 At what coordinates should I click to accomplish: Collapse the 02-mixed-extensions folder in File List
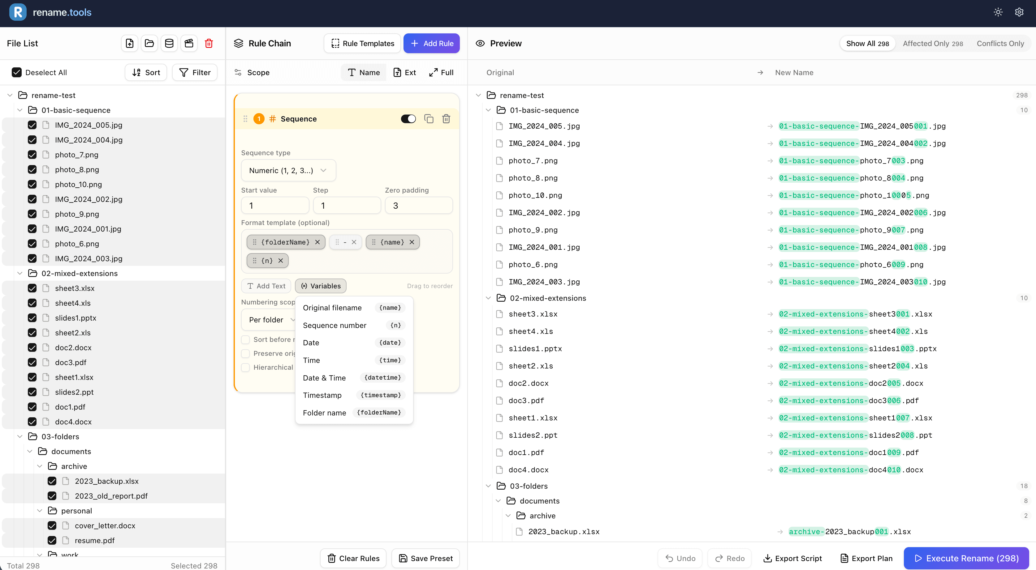pos(20,273)
